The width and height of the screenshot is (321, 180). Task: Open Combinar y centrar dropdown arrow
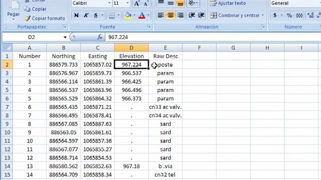coord(263,15)
